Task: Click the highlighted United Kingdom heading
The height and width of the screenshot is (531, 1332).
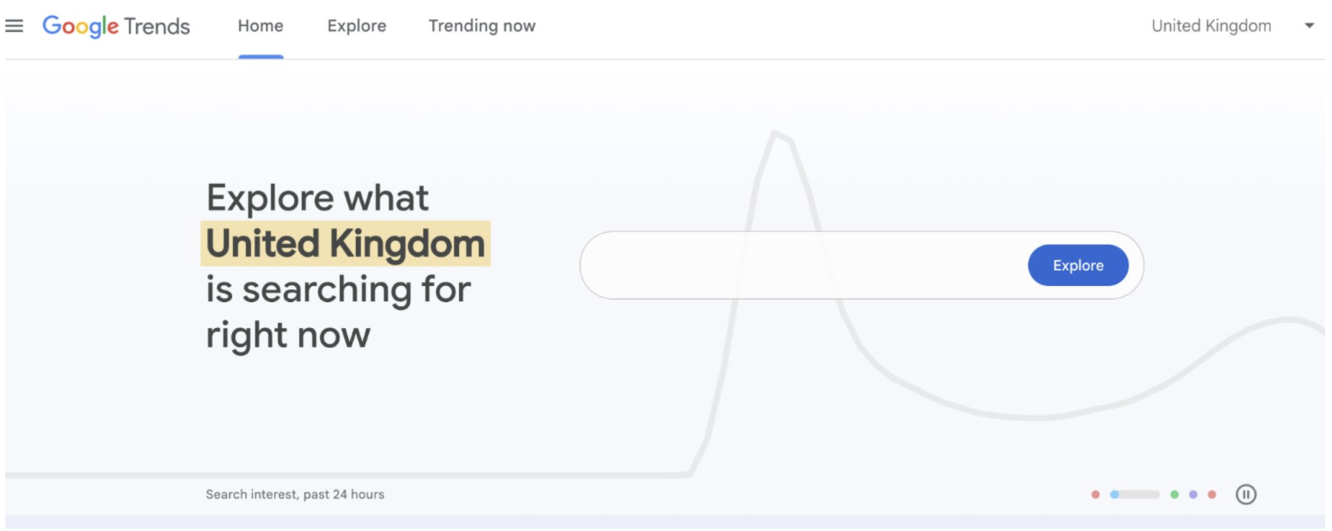Action: click(x=345, y=243)
